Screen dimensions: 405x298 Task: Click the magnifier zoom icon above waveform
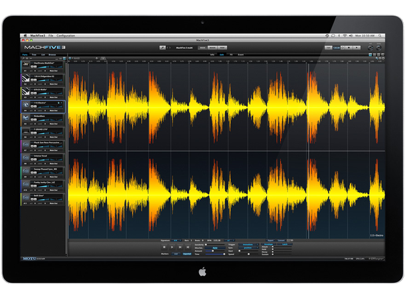(377, 58)
